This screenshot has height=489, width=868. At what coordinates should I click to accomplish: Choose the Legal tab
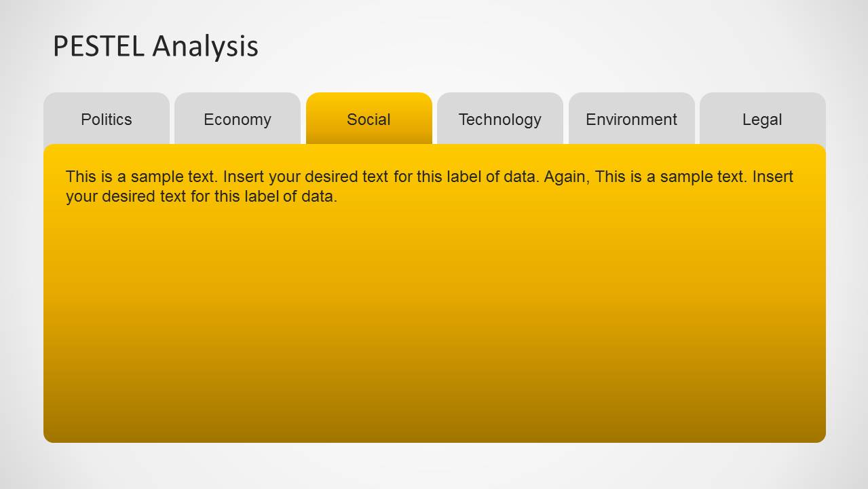[763, 119]
